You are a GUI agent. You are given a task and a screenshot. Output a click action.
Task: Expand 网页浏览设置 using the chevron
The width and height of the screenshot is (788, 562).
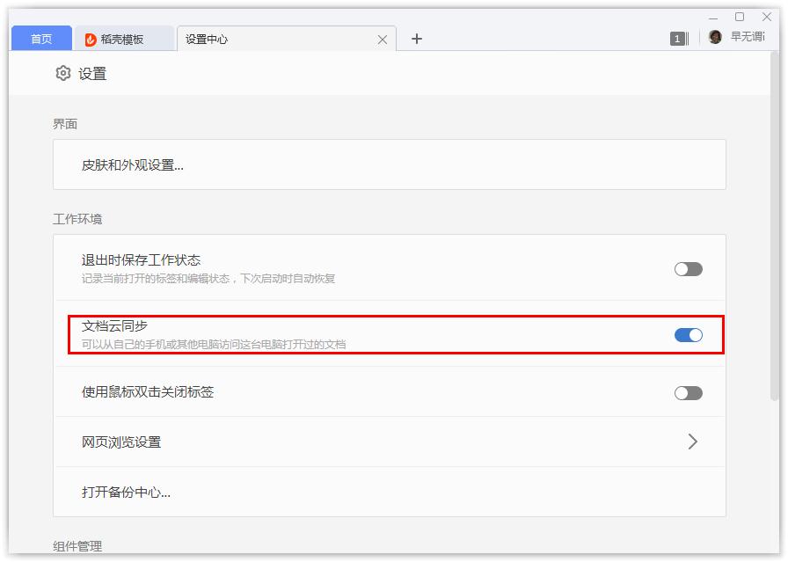693,442
